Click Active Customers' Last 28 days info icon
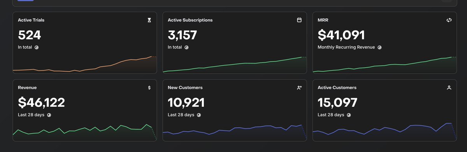This screenshot has height=152, width=467. [x=349, y=115]
